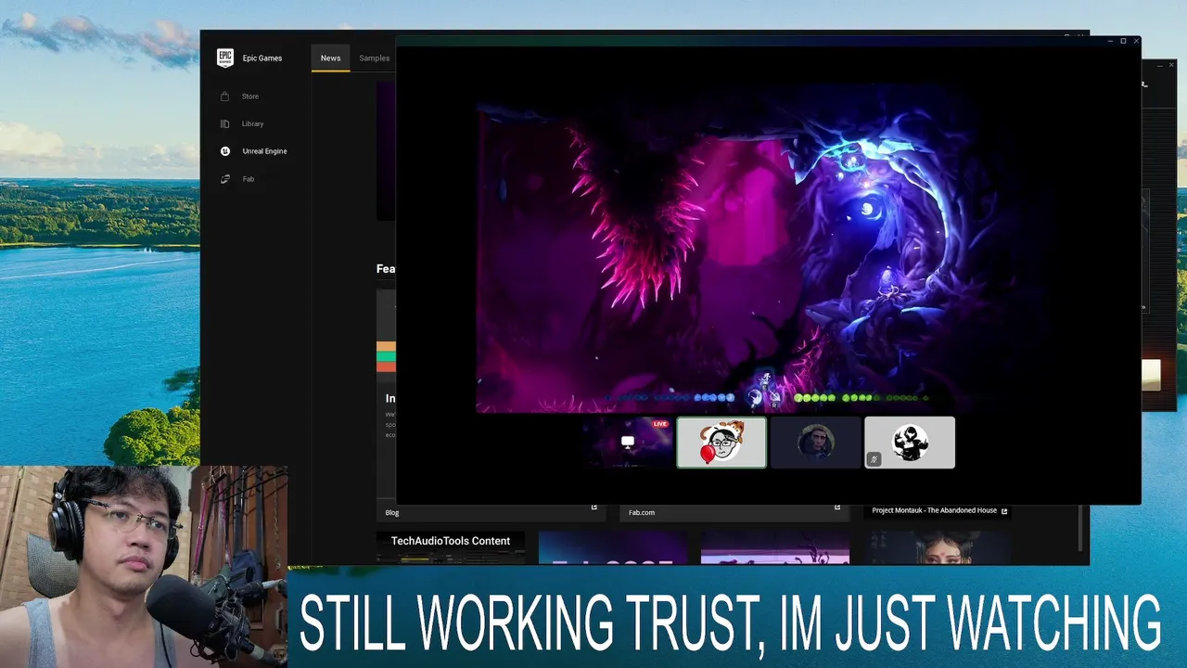Image resolution: width=1187 pixels, height=668 pixels.
Task: Click the monitor icon on stream tile
Action: click(x=628, y=443)
